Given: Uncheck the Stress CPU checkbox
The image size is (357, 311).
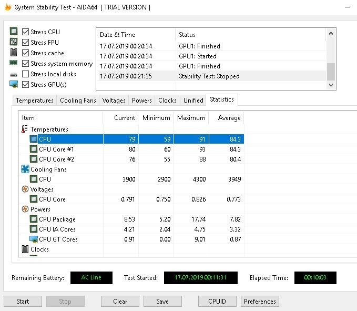Looking at the screenshot, I should click(25, 32).
